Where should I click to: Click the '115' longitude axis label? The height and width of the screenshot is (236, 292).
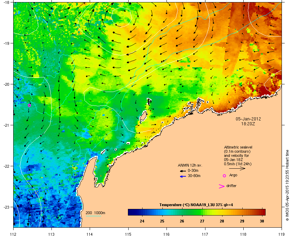128,234
